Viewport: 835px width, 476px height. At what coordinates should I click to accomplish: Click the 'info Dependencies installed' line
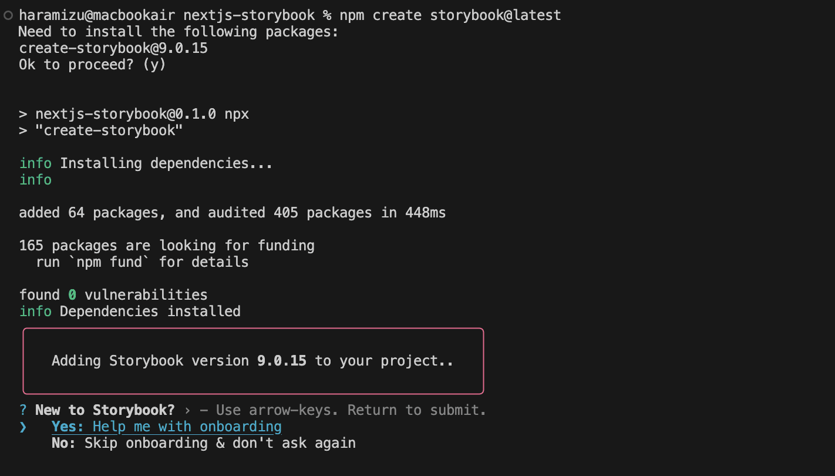point(130,311)
